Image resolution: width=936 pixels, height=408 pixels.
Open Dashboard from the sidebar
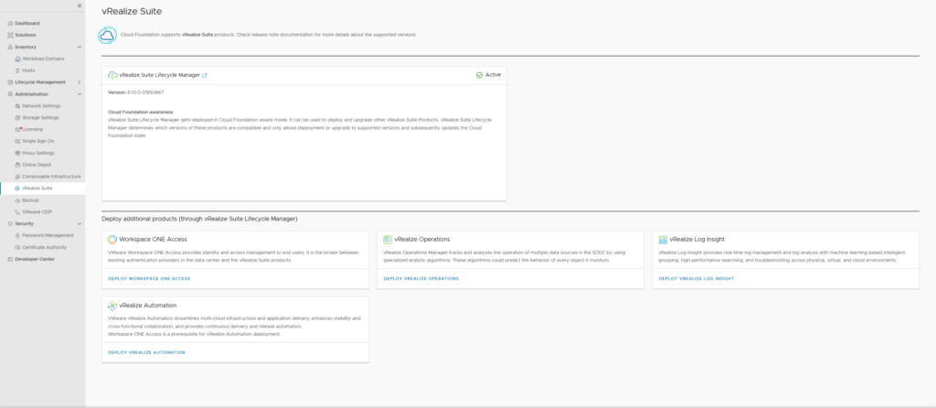[27, 23]
